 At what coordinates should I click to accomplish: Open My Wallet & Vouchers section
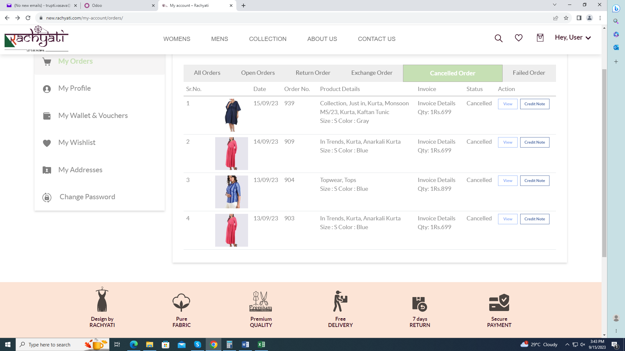point(93,116)
